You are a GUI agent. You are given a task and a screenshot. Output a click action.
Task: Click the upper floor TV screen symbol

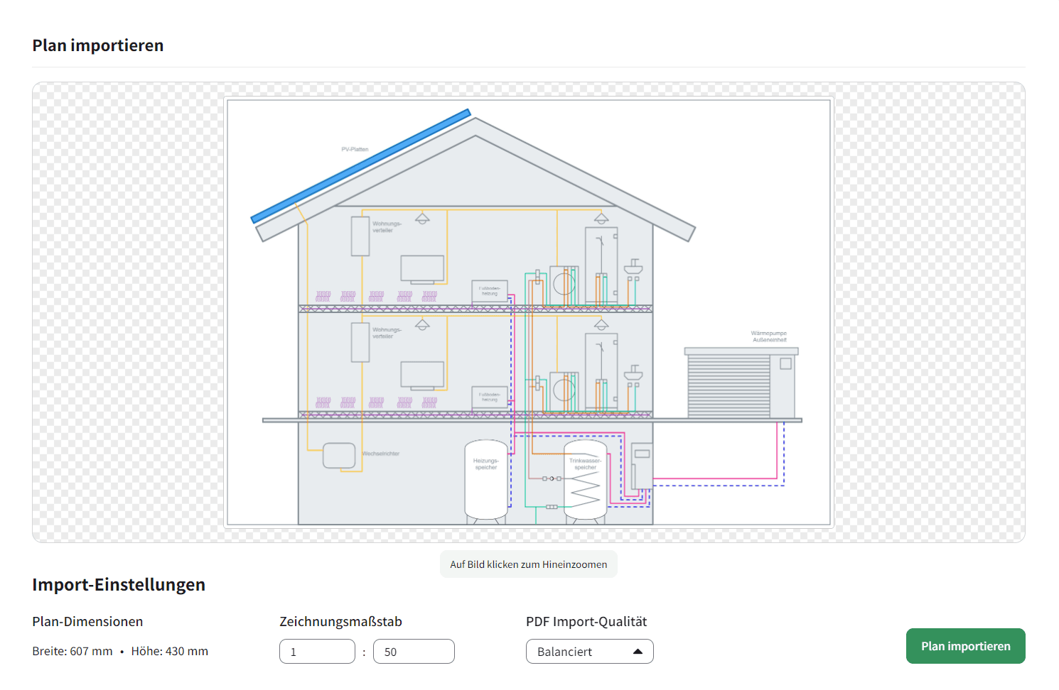(422, 269)
